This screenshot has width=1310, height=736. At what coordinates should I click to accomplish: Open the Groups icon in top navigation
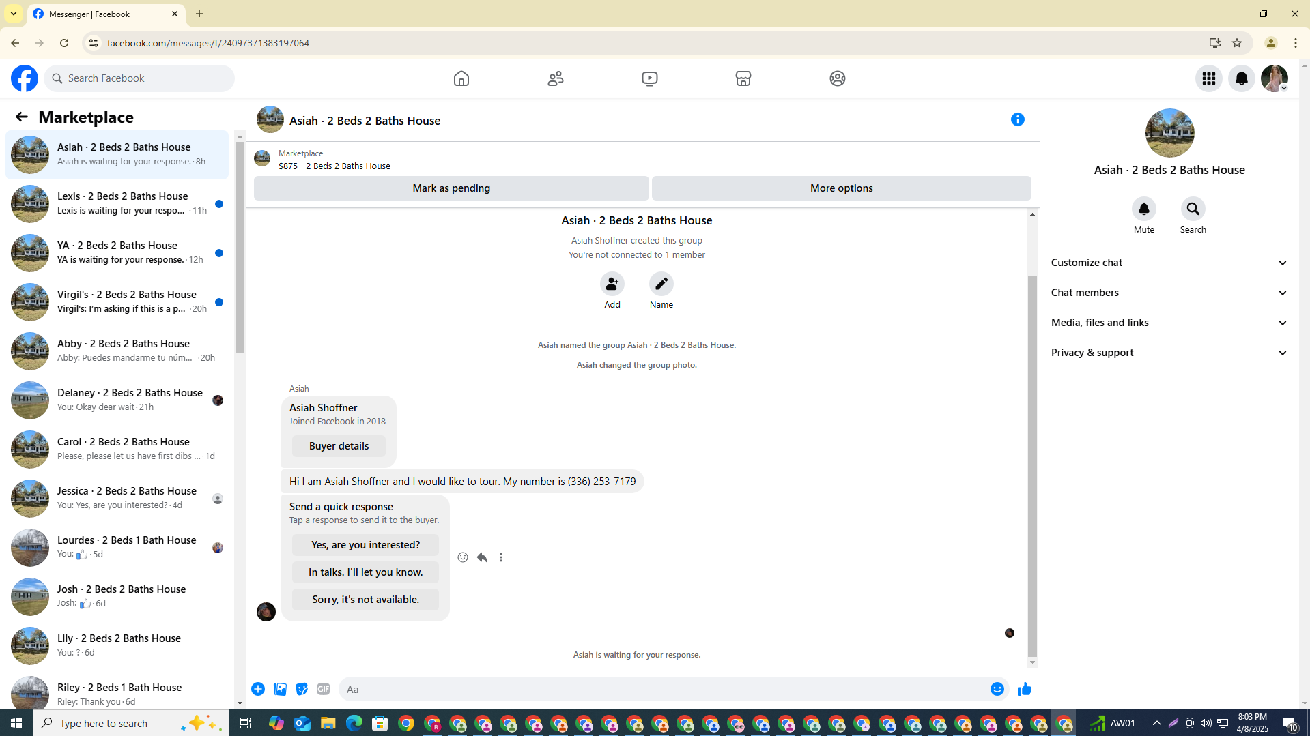(x=838, y=78)
